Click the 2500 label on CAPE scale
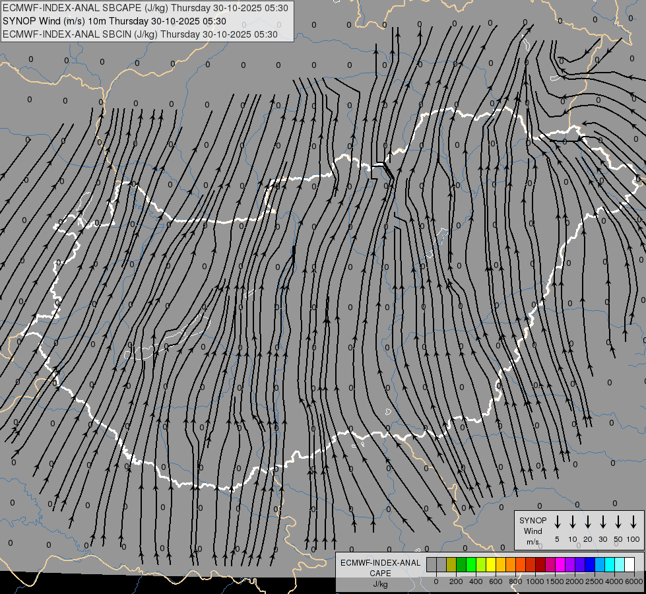Screen dimensions: 646x594 click(x=595, y=581)
